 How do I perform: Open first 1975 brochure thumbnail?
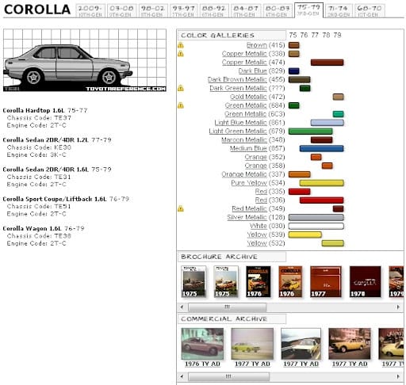193,281
